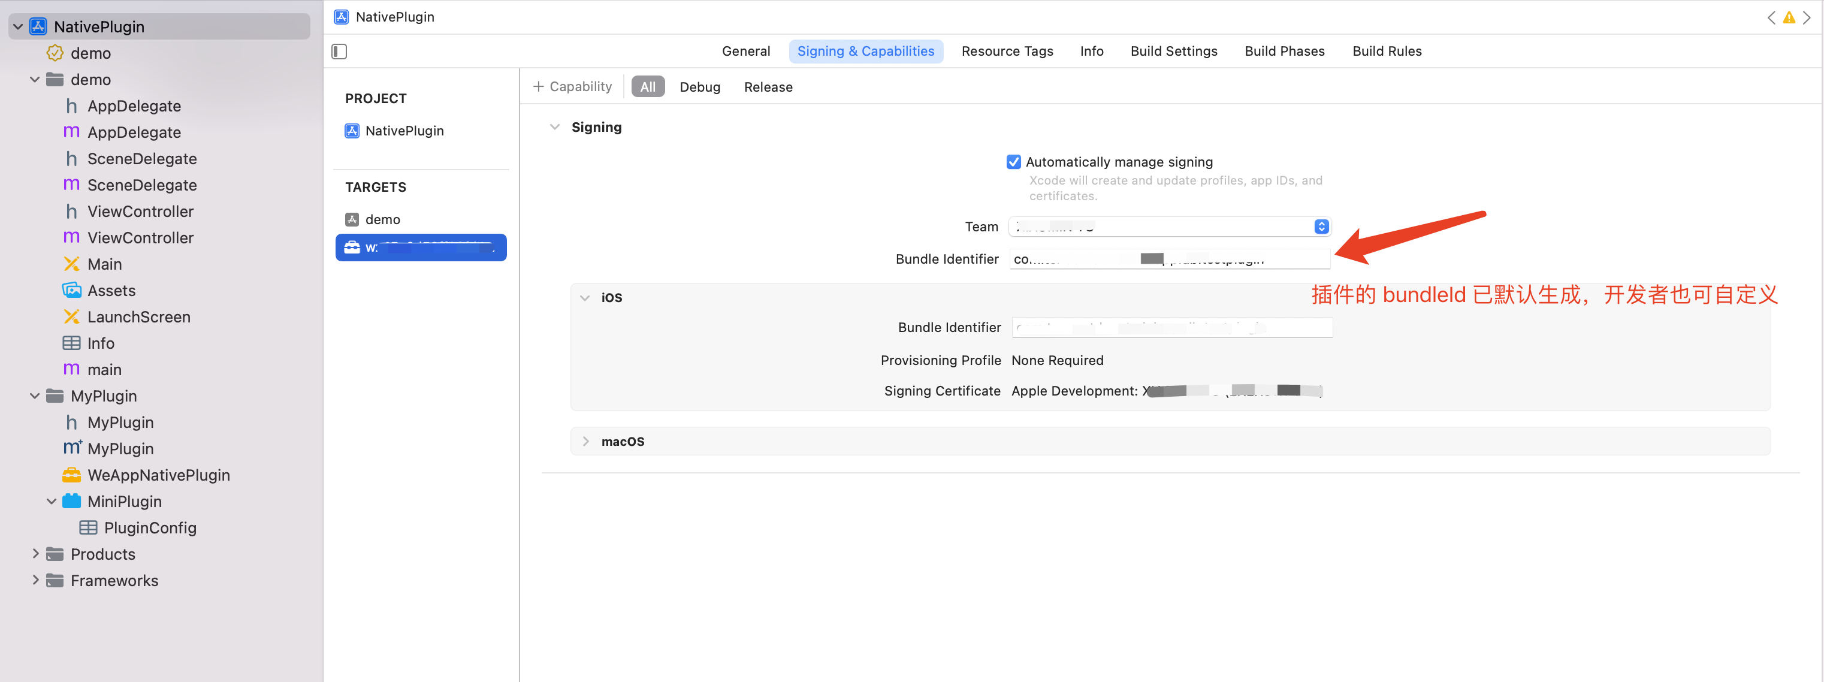The image size is (1824, 682).
Task: Open the Info tab in the editor tab bar
Action: click(x=1091, y=51)
